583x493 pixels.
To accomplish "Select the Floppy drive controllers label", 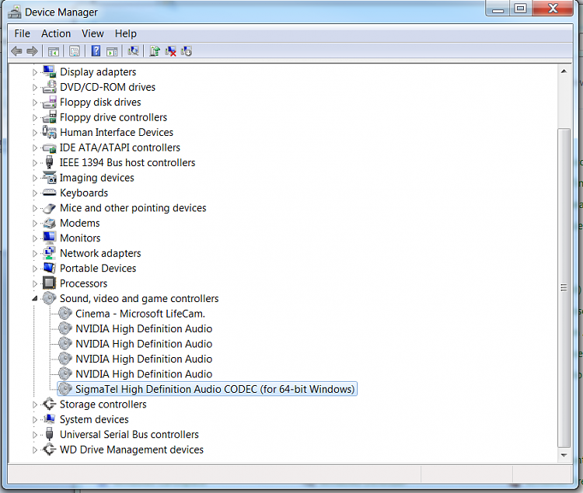I will pos(113,117).
